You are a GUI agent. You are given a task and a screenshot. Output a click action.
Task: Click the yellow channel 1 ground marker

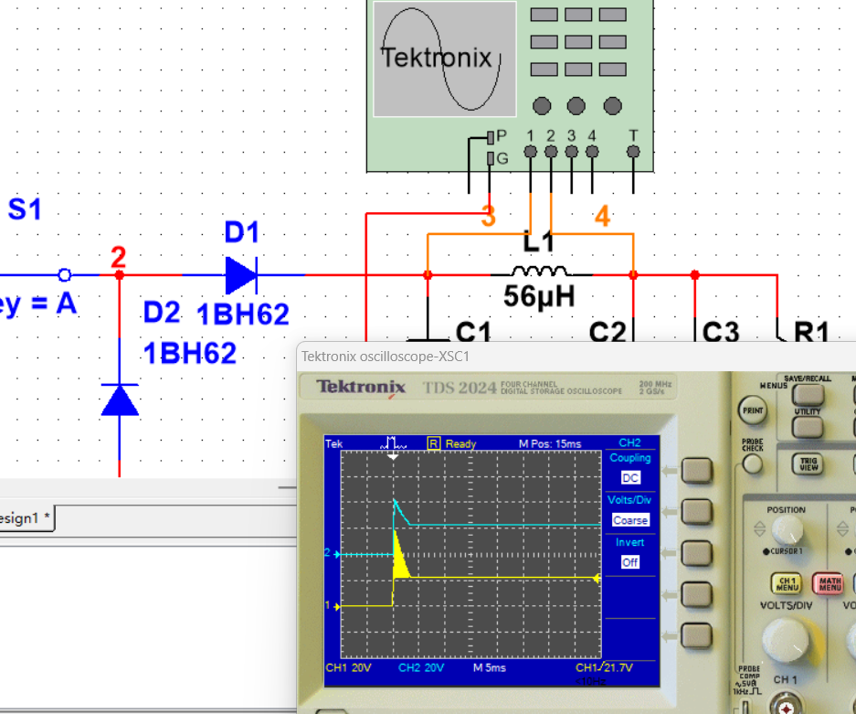point(333,606)
